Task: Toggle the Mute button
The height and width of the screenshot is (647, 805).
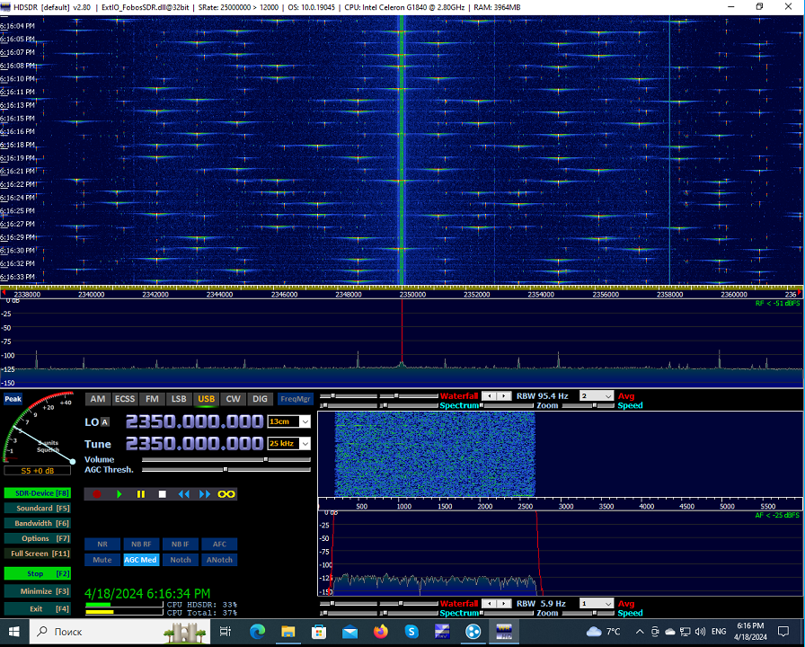Action: [102, 559]
